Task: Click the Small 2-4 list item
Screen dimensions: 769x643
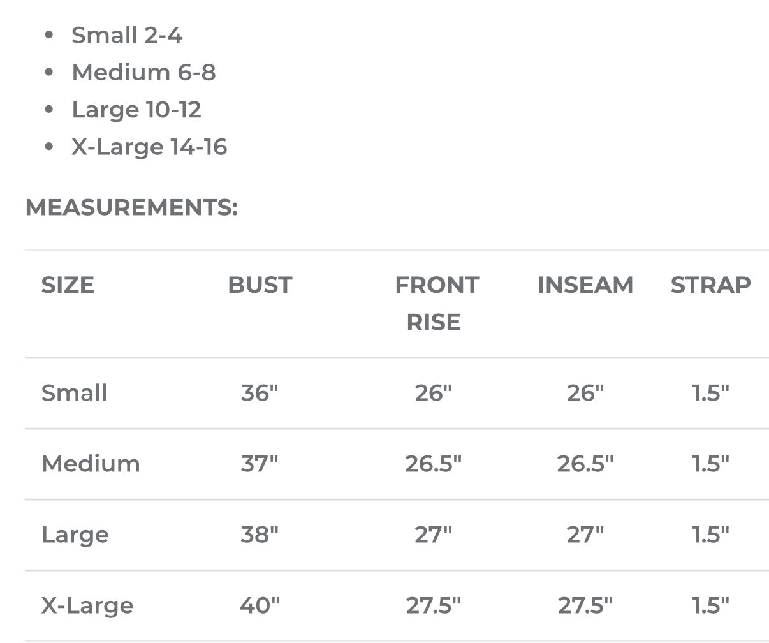Action: [x=126, y=35]
